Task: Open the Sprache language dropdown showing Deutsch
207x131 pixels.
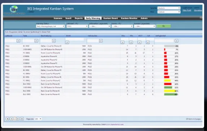Action: [169, 8]
